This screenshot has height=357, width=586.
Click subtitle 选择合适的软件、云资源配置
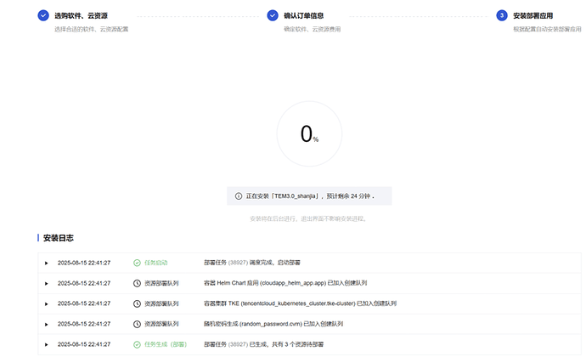tap(91, 29)
